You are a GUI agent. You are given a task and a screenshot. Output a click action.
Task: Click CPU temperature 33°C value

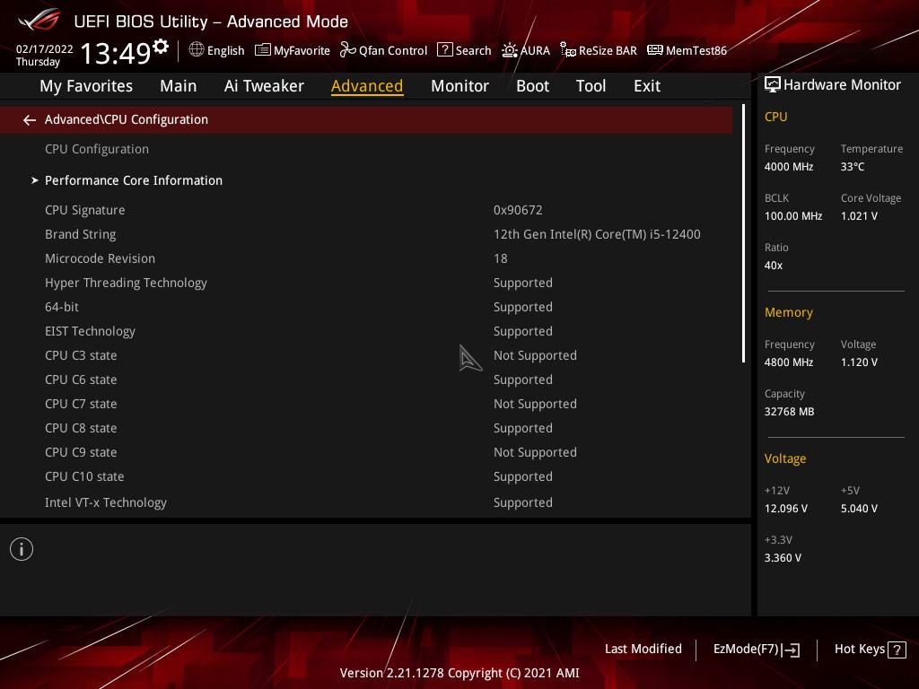(x=853, y=167)
